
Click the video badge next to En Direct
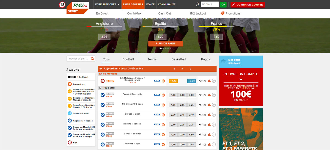point(72,77)
